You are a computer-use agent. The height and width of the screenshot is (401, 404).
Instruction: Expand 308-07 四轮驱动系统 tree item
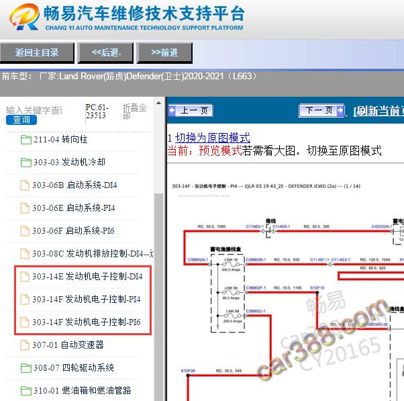pyautogui.click(x=74, y=367)
